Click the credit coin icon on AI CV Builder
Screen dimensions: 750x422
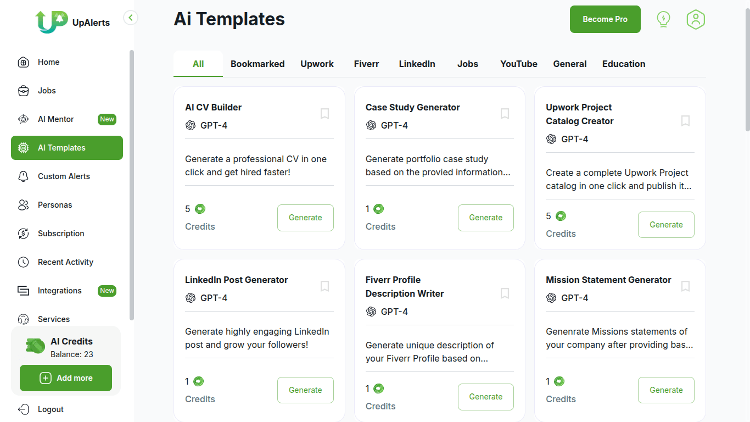[200, 209]
